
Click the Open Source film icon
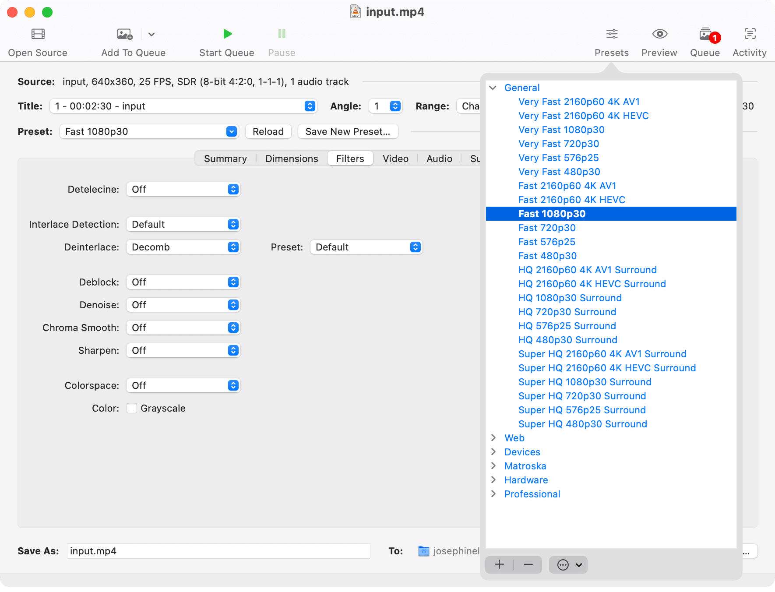(38, 34)
